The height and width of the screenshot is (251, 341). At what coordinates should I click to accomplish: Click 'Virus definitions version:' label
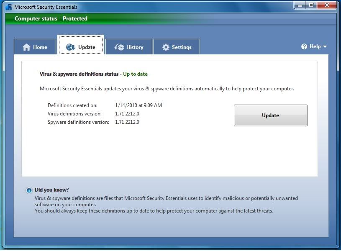[x=74, y=113]
